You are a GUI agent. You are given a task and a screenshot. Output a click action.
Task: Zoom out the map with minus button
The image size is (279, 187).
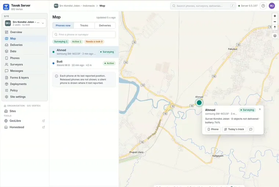click(x=275, y=22)
